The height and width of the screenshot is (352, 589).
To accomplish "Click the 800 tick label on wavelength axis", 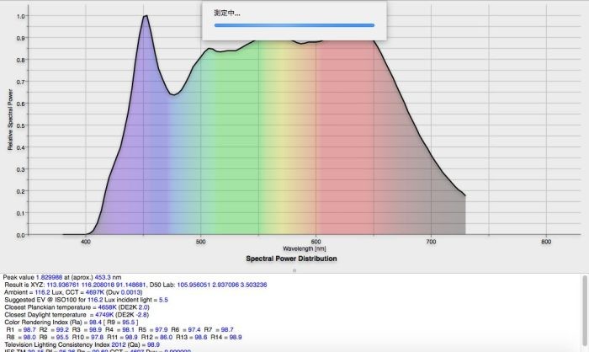I will point(546,242).
